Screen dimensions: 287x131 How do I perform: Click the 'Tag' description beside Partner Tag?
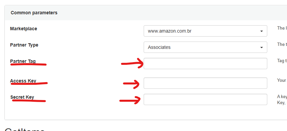coord(282,61)
